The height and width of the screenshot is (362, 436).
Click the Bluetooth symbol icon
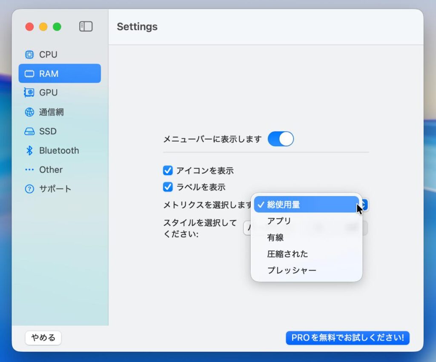(x=29, y=151)
